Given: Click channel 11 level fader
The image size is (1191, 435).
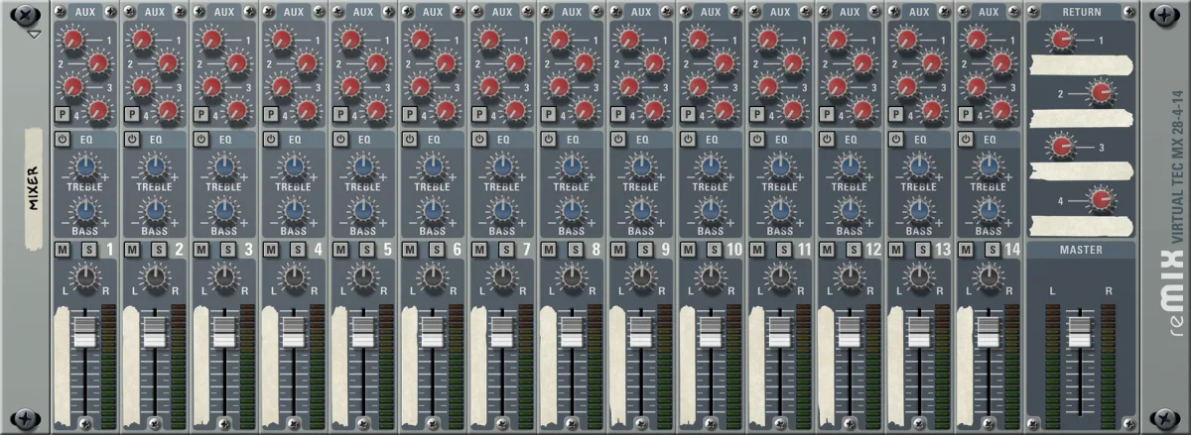Looking at the screenshot, I should coord(779,332).
